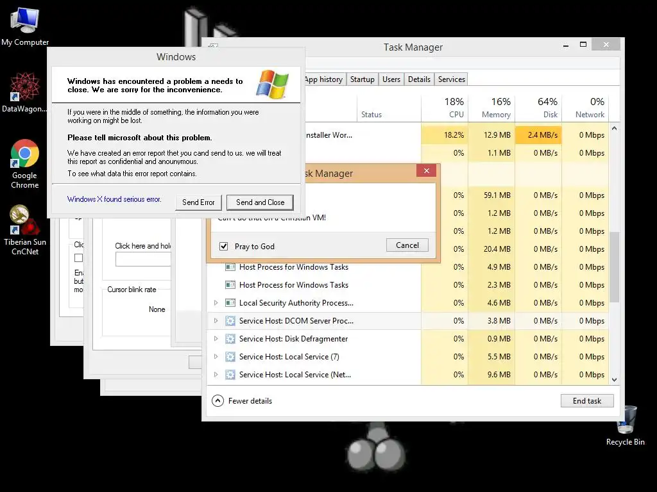Open the Details tab in Task Manager

coord(419,79)
